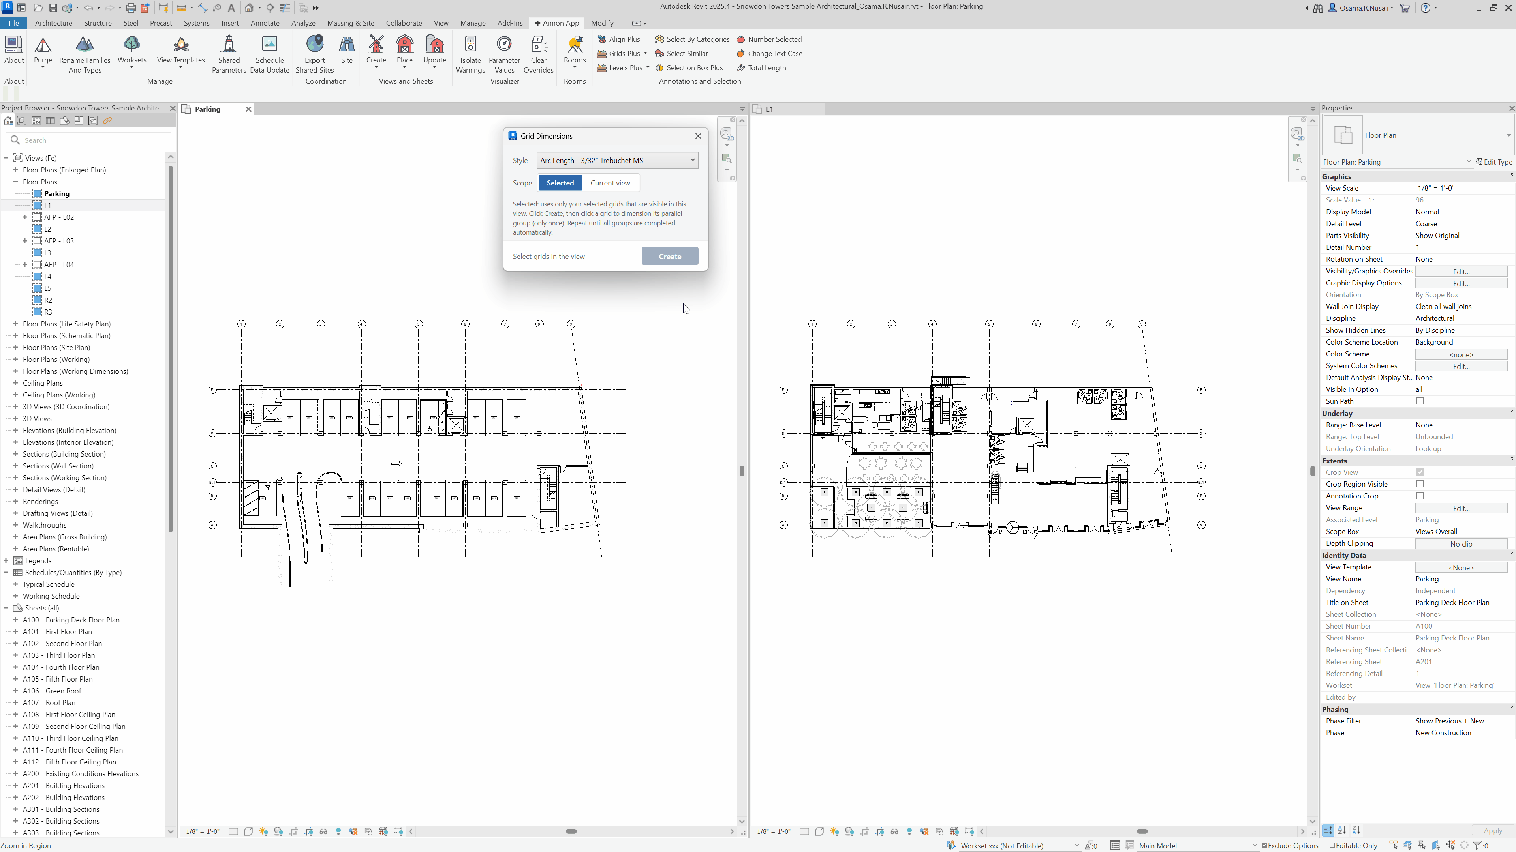Run the Align Plus command
This screenshot has width=1516, height=852.
[618, 39]
